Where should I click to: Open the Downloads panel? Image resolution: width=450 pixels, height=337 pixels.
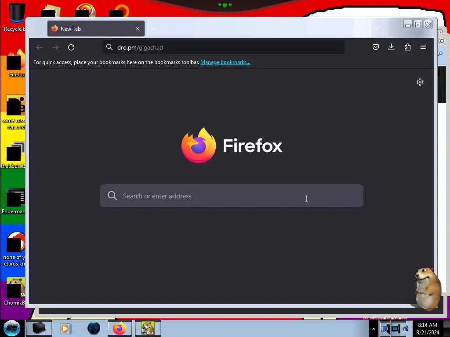click(x=391, y=47)
